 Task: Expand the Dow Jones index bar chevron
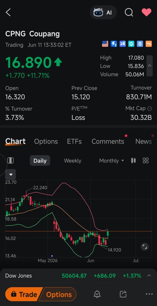[x=149, y=276]
